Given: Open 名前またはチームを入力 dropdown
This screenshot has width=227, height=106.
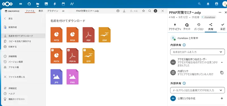Looking at the screenshot, I should [x=197, y=52].
